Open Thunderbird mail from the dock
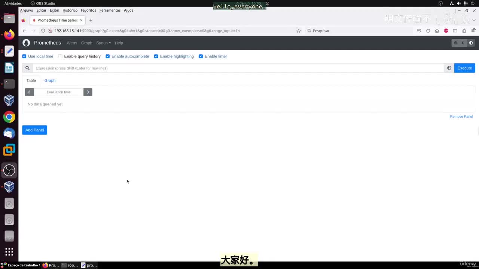The width and height of the screenshot is (479, 269). coord(9,133)
